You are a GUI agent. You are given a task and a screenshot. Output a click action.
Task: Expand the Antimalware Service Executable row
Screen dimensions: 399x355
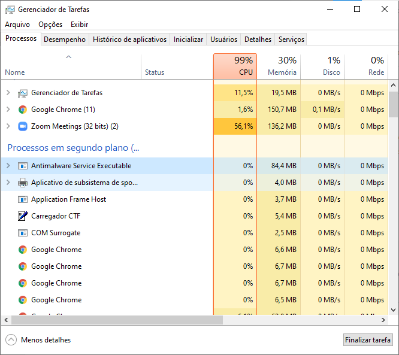pyautogui.click(x=8, y=166)
